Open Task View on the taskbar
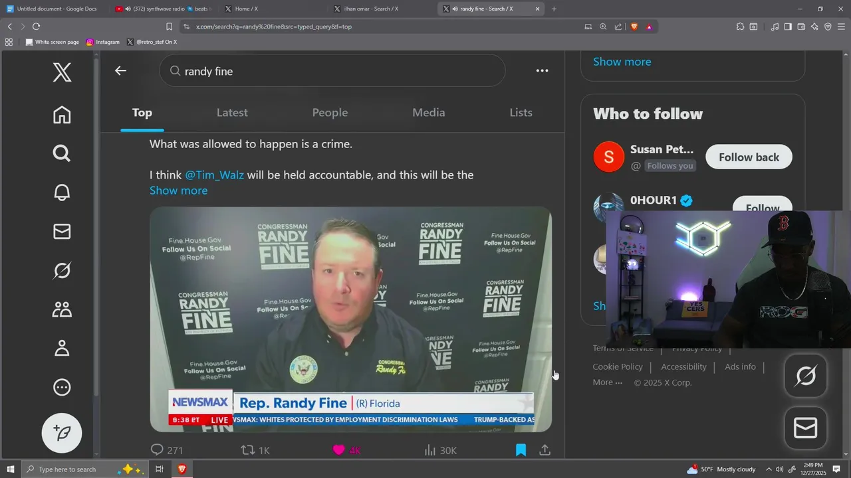This screenshot has height=478, width=851. (160, 469)
